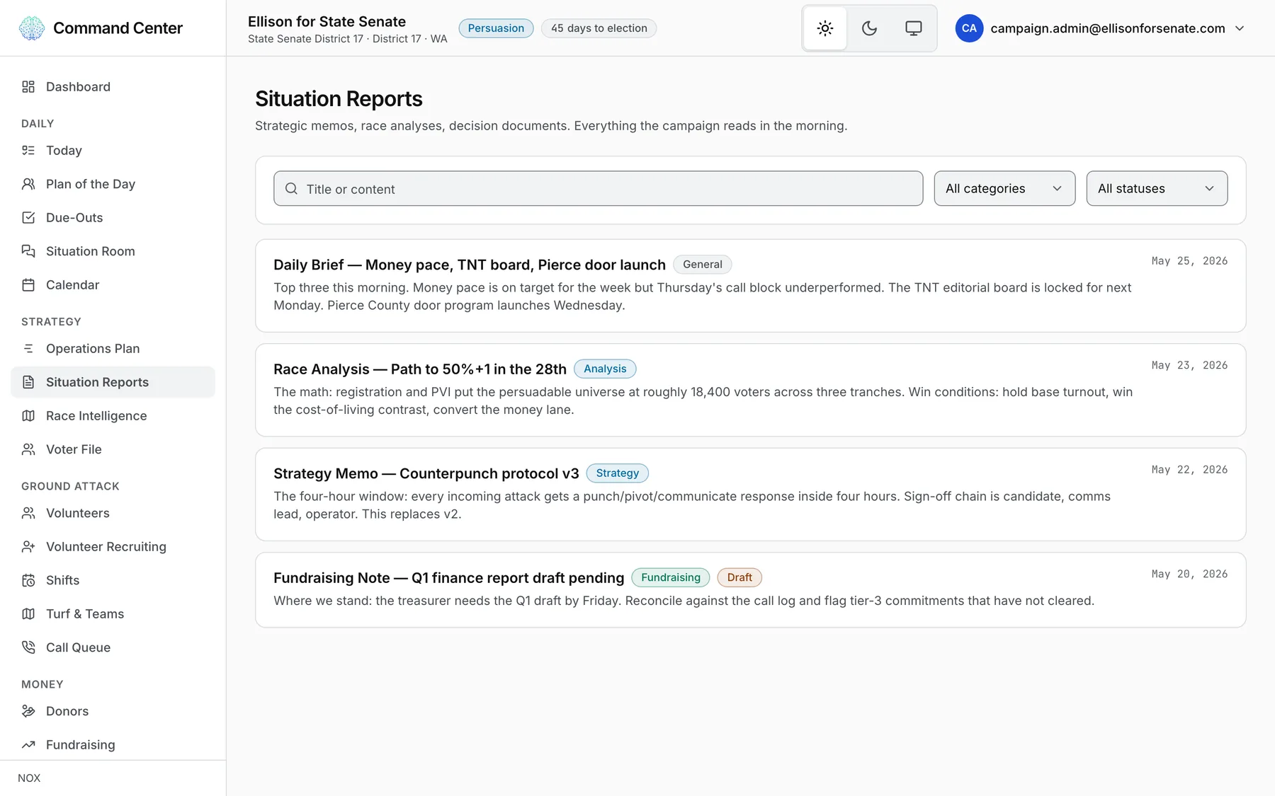
Task: Open the All statuses dropdown
Action: click(x=1157, y=189)
